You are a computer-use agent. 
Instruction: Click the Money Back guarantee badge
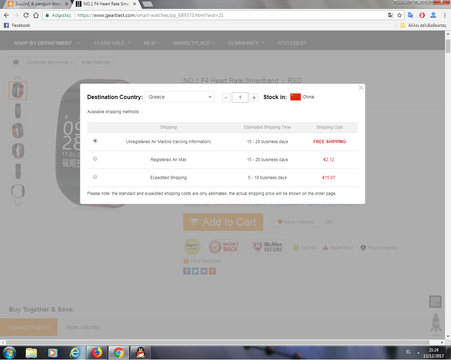[x=225, y=247]
